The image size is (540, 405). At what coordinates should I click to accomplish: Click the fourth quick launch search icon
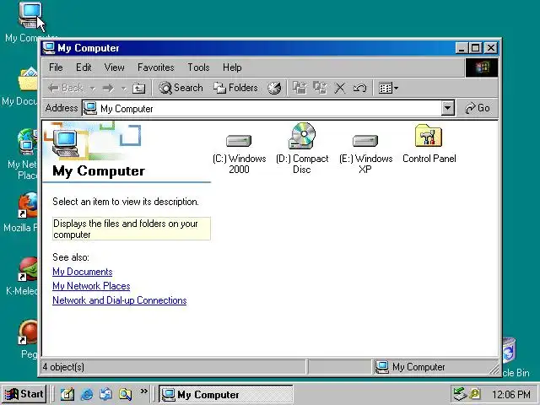tap(125, 394)
